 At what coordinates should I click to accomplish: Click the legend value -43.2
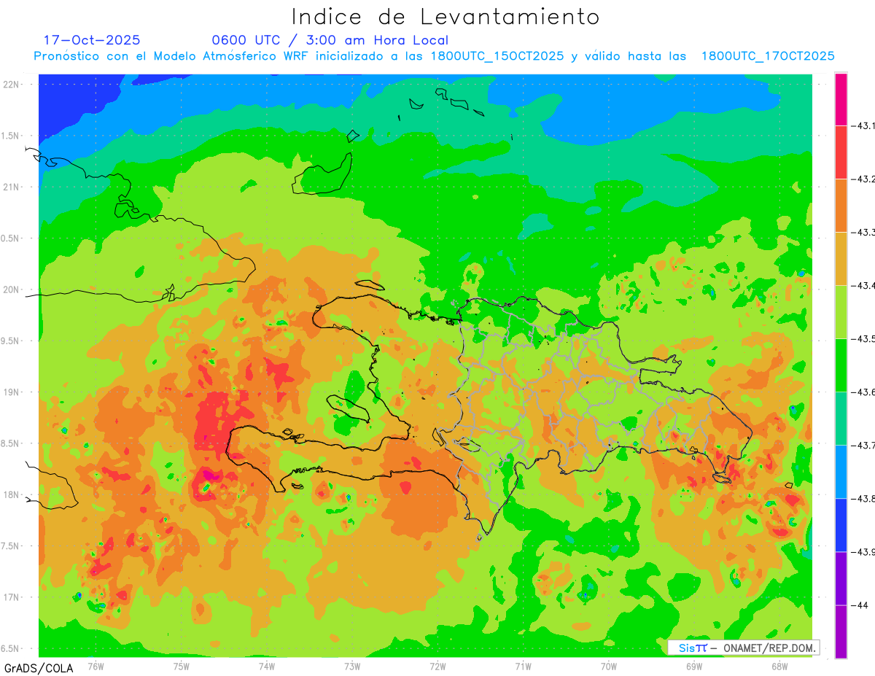863,179
